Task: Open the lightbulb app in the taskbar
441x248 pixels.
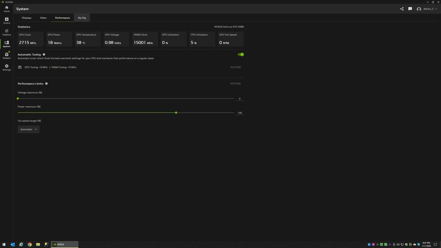Action: 46,244
